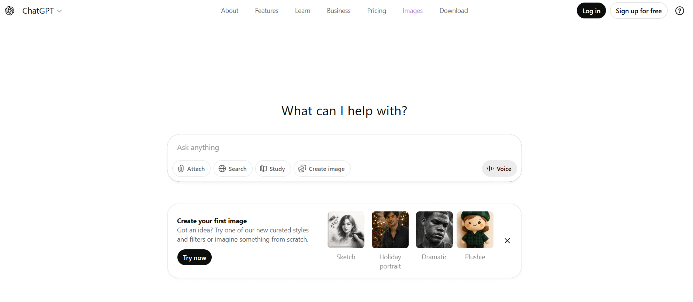693x302 pixels.
Task: Expand the ChatGPT dropdown chevron
Action: coord(59,11)
